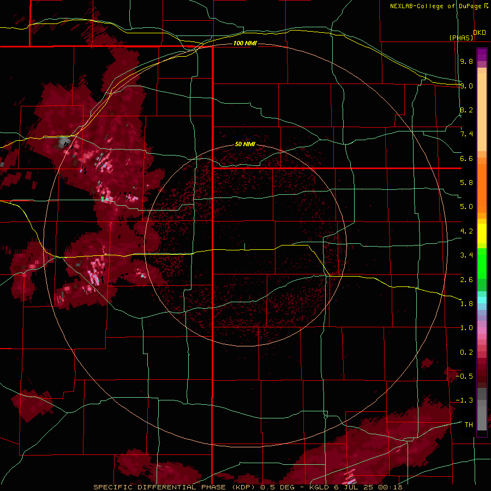Click the Specific Differential Phase (KDP) caption

pos(174,487)
